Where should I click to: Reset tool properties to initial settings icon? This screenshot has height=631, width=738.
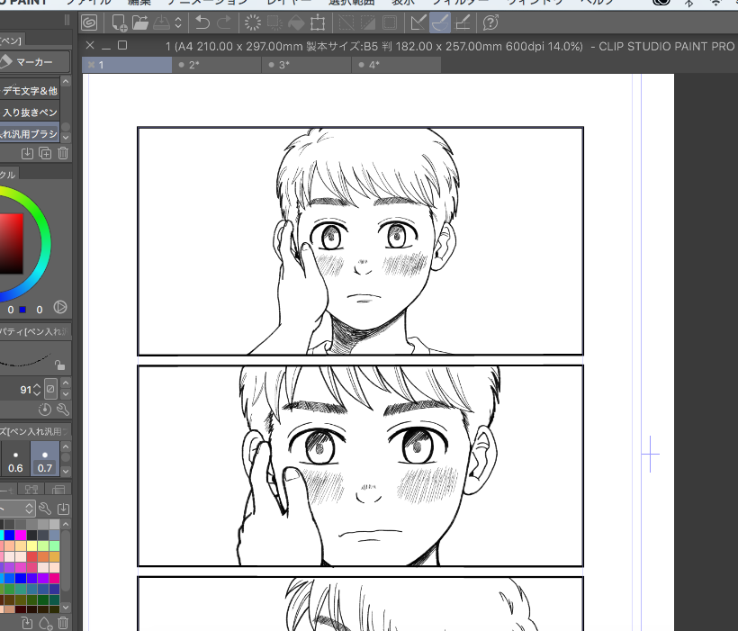(45, 410)
